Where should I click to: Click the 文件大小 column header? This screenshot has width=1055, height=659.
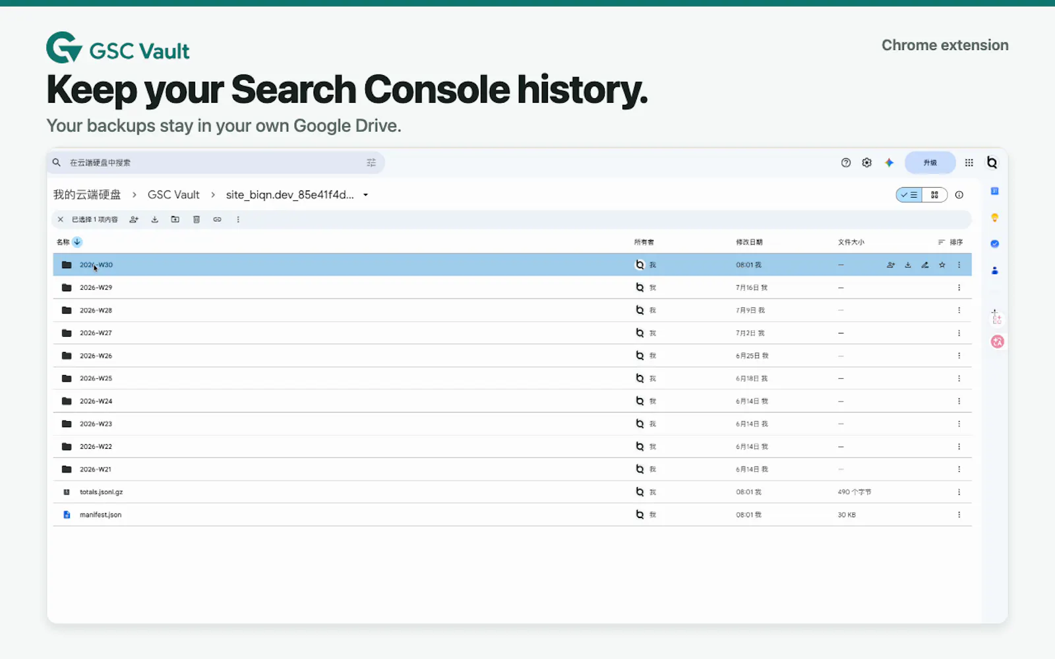point(851,242)
